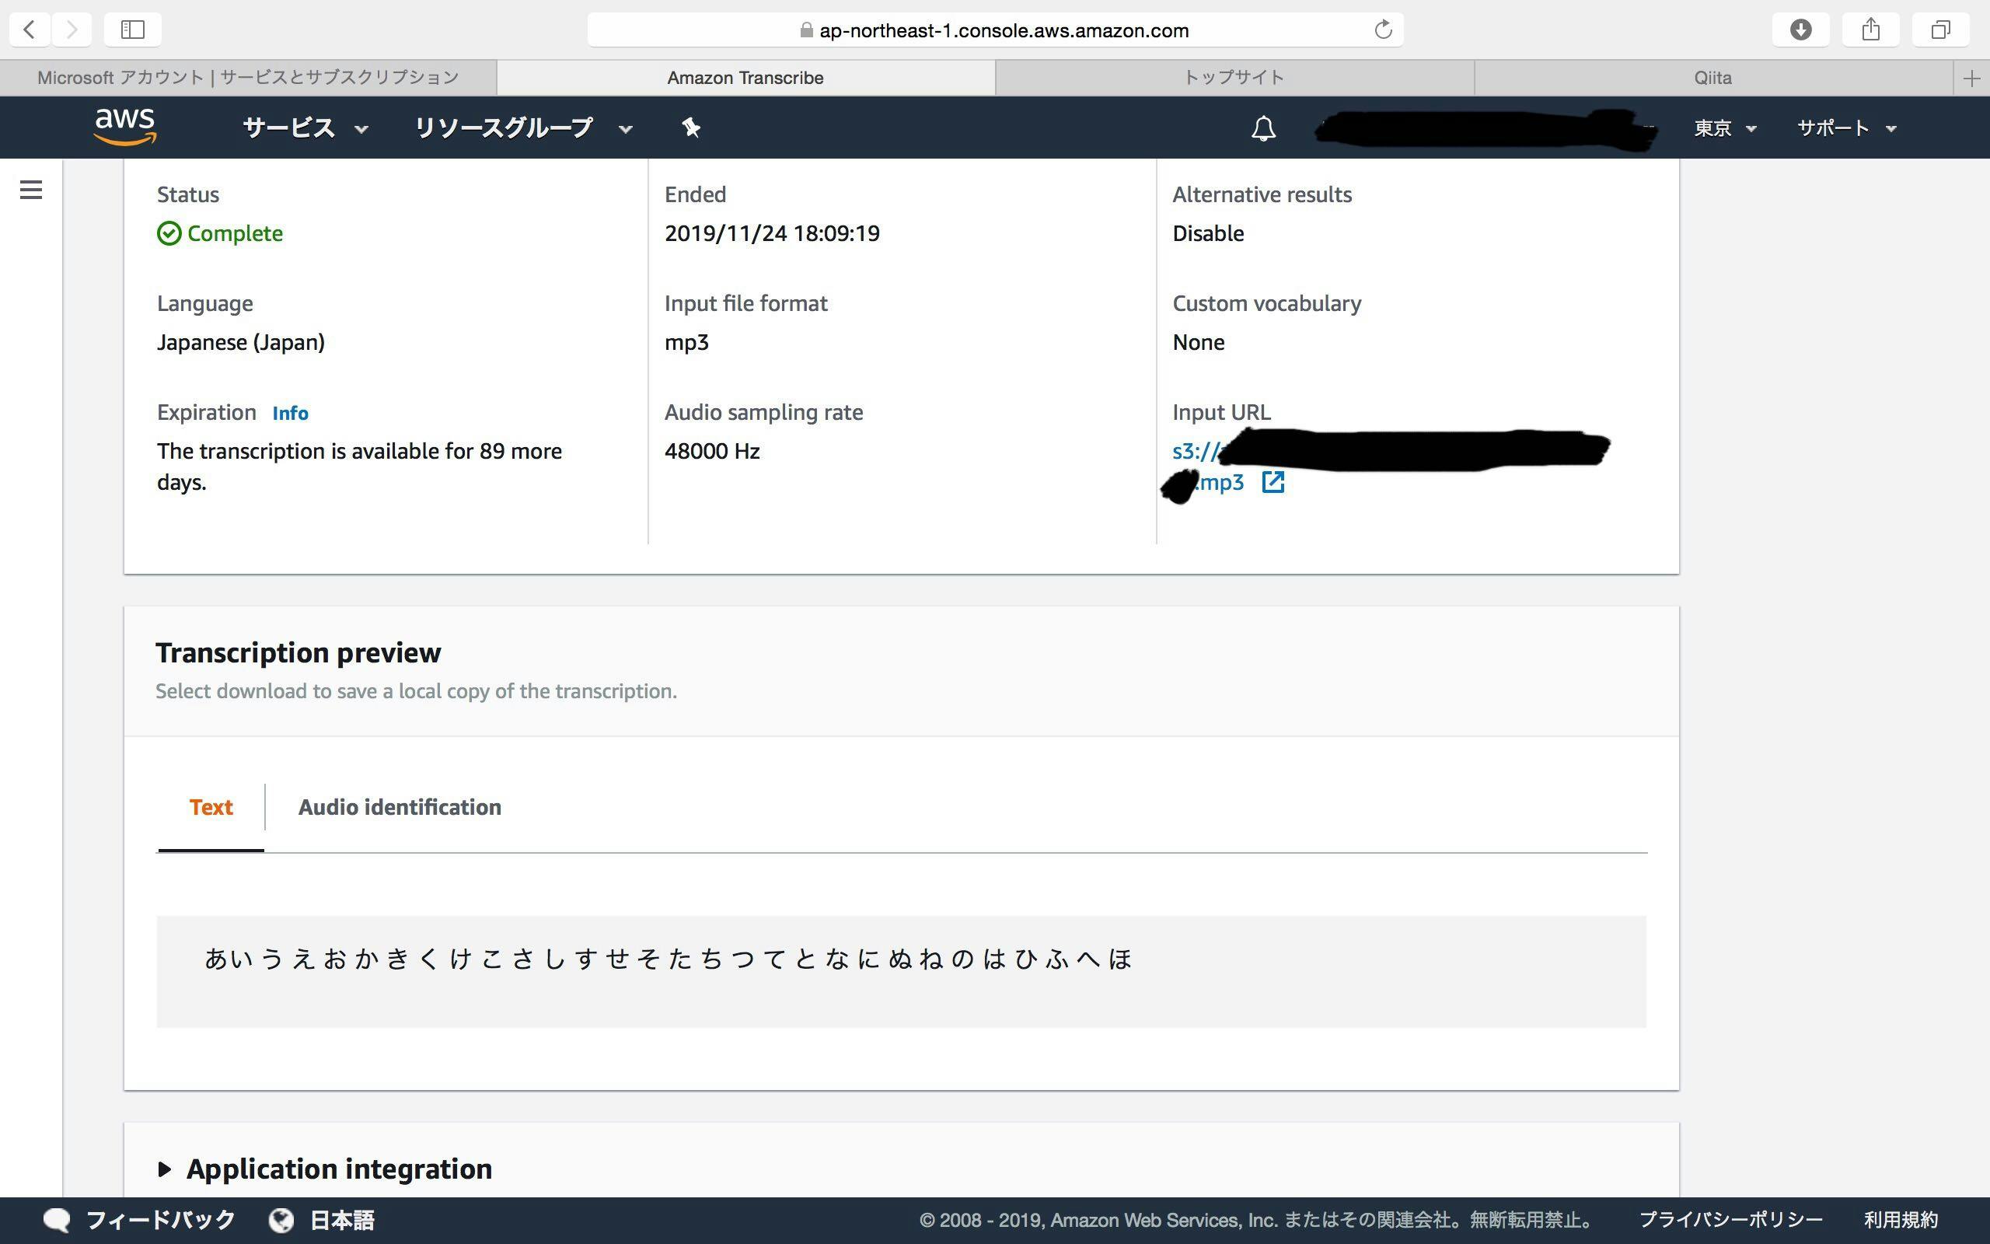Open the サポート dropdown menu
Viewport: 1990px width, 1244px height.
pyautogui.click(x=1845, y=128)
